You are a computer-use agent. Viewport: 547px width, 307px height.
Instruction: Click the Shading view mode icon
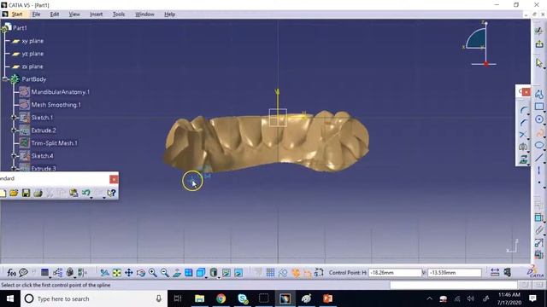pyautogui.click(x=214, y=273)
